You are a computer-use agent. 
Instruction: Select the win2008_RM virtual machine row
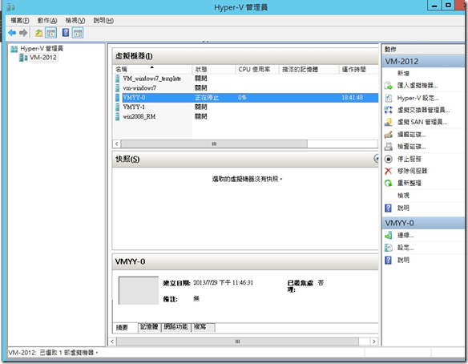245,116
